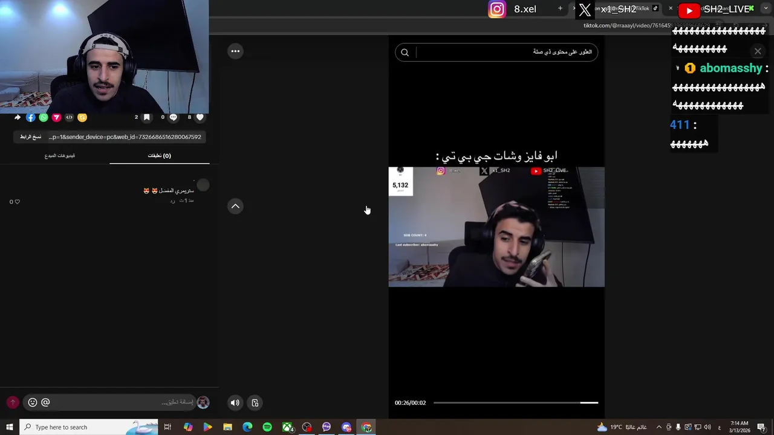This screenshot has height=435, width=774.
Task: Click the search magnifier icon in TikTok search
Action: click(x=405, y=53)
